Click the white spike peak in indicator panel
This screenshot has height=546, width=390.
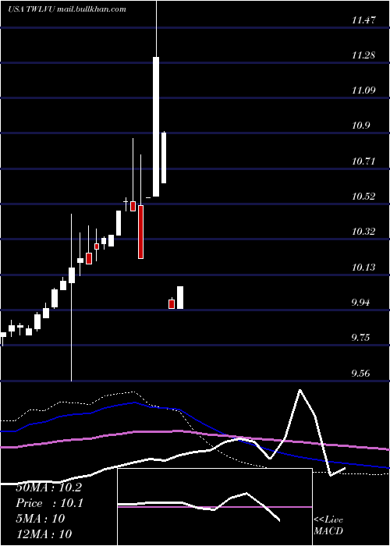[x=300, y=390]
